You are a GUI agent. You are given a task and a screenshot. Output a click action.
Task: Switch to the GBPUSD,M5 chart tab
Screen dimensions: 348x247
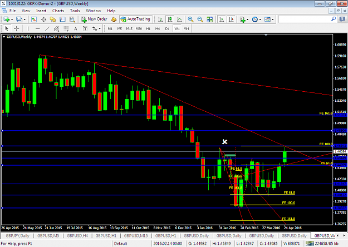point(48,236)
